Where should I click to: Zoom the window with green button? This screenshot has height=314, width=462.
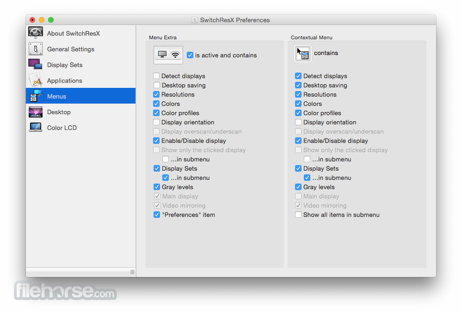coord(51,20)
